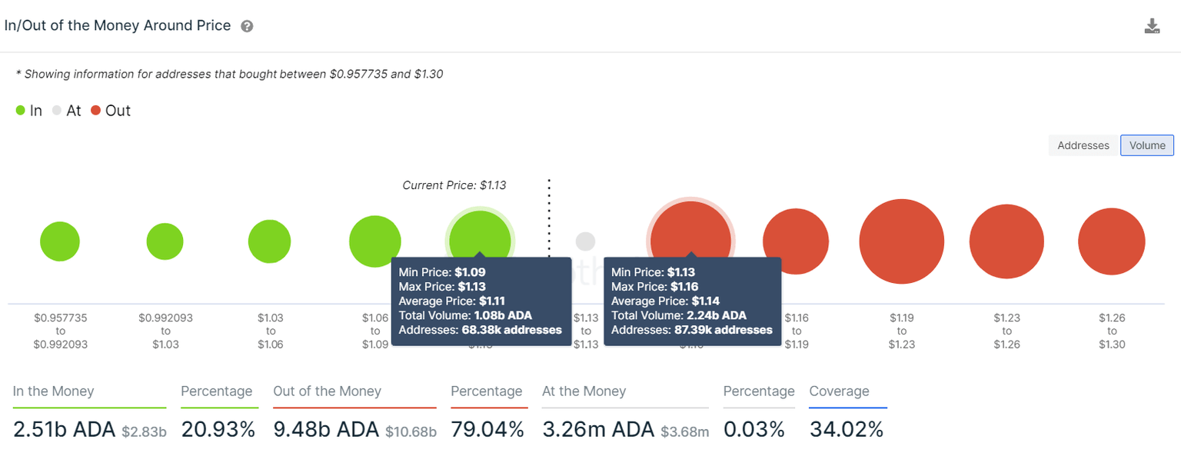Click the help question mark icon

pyautogui.click(x=247, y=26)
